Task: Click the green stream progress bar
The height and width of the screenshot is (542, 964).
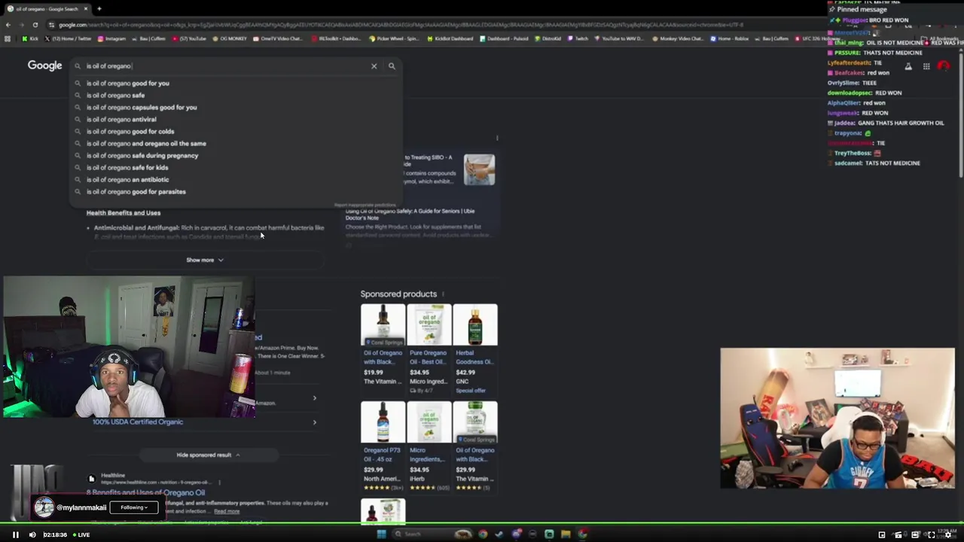Action: pyautogui.click(x=482, y=523)
